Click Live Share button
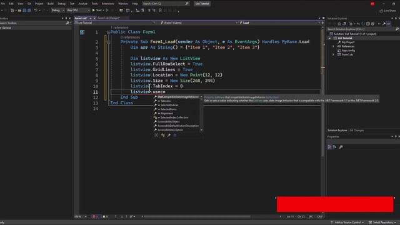This screenshot has width=400, height=225. pyautogui.click(x=387, y=11)
